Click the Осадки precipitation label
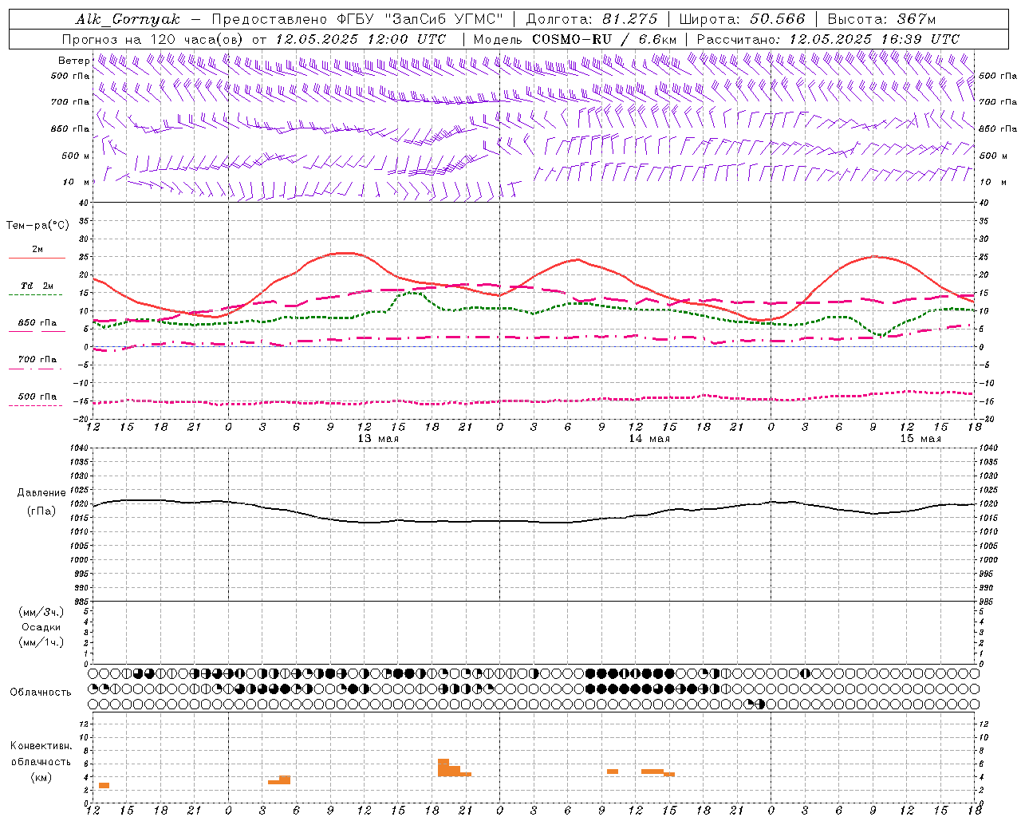This screenshot has height=817, width=1021. (x=41, y=627)
